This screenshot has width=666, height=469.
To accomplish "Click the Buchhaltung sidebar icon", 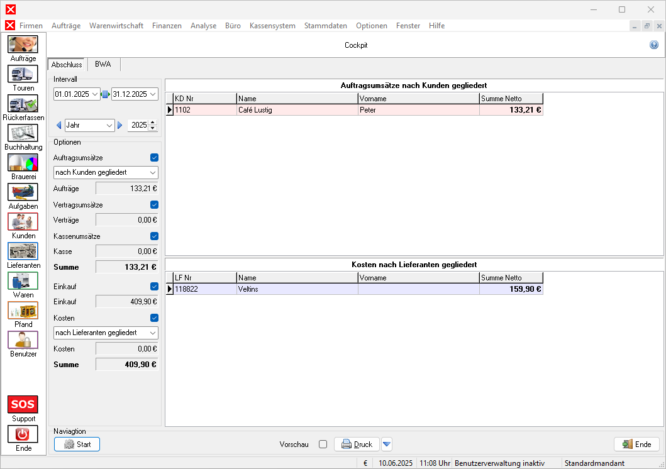I will click(23, 133).
